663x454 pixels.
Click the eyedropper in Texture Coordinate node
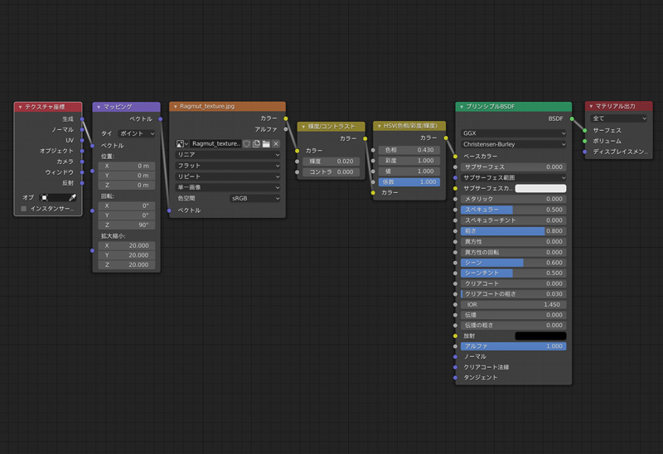click(x=72, y=198)
